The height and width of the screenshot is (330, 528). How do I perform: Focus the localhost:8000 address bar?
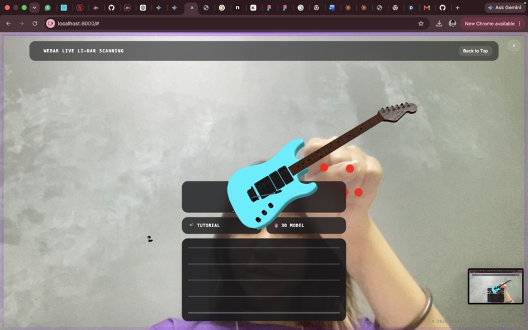click(x=236, y=24)
